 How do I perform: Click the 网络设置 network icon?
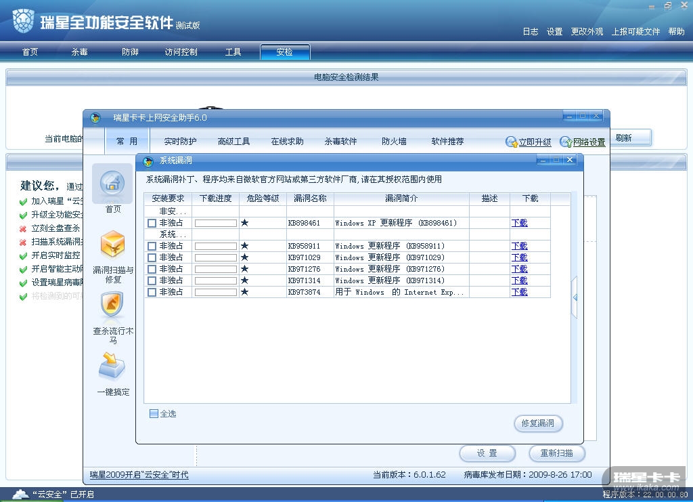pyautogui.click(x=566, y=142)
